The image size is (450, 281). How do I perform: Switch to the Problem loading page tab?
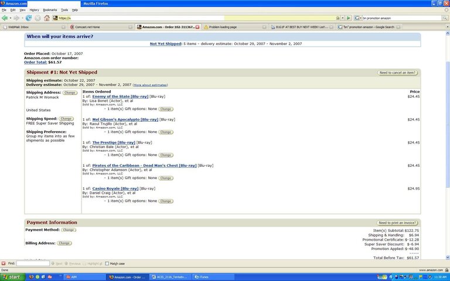(234, 27)
